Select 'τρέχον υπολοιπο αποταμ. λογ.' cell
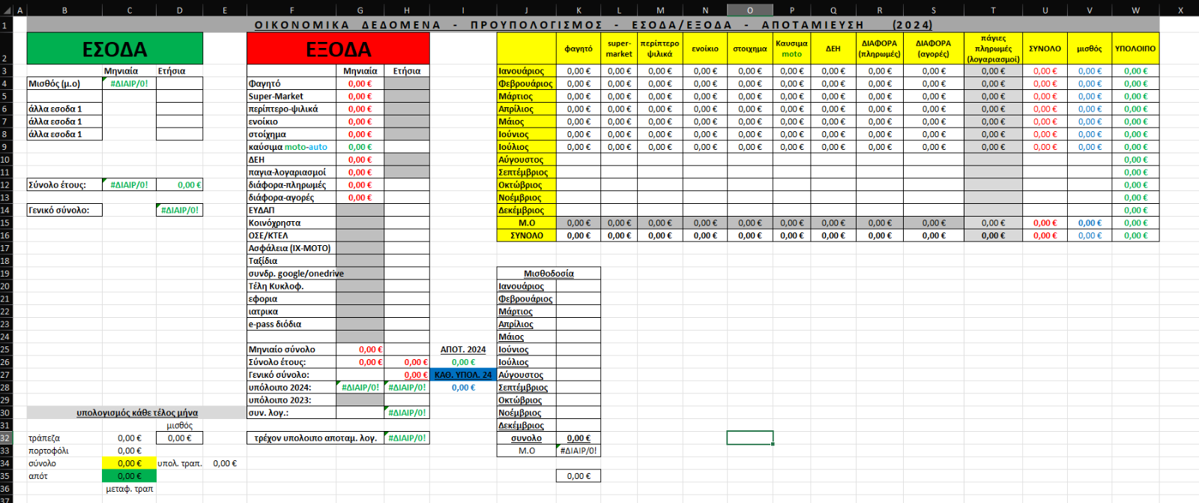Screen dimensions: 1199x503 tap(315, 438)
